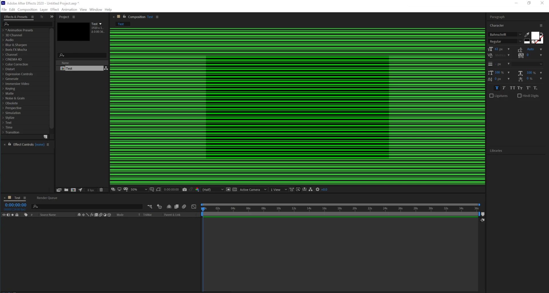
Task: Click the Draft 3D icon in timeline
Action: [160, 206]
